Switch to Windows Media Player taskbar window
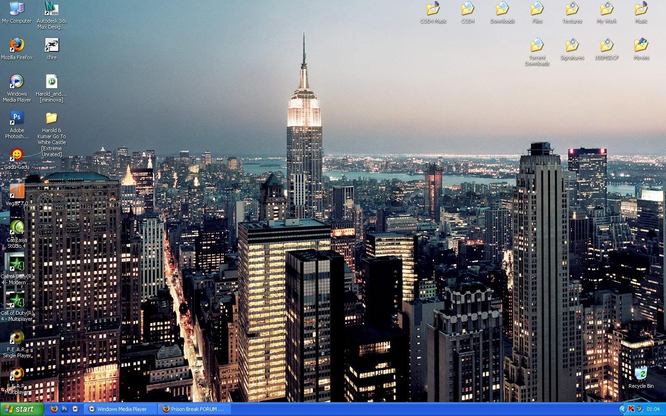Screen dimensions: 666x416 click(x=121, y=409)
